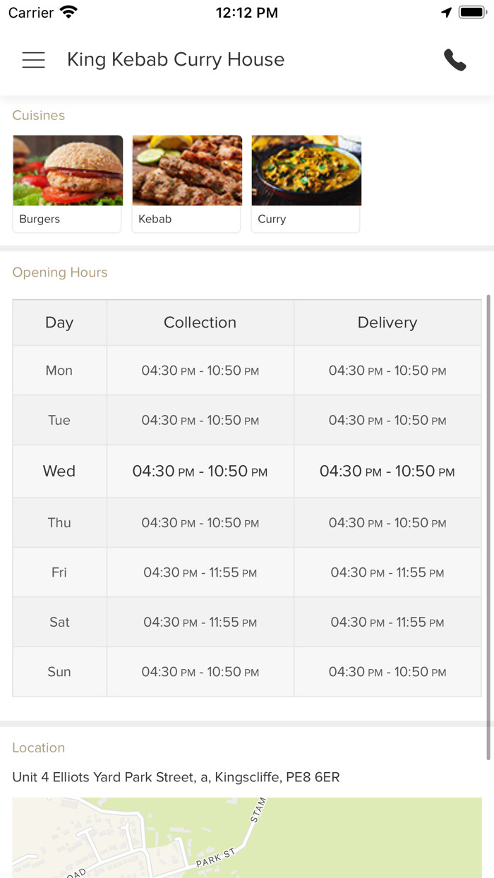Tap the Wi-Fi status icon
Image resolution: width=494 pixels, height=878 pixels.
pos(68,13)
